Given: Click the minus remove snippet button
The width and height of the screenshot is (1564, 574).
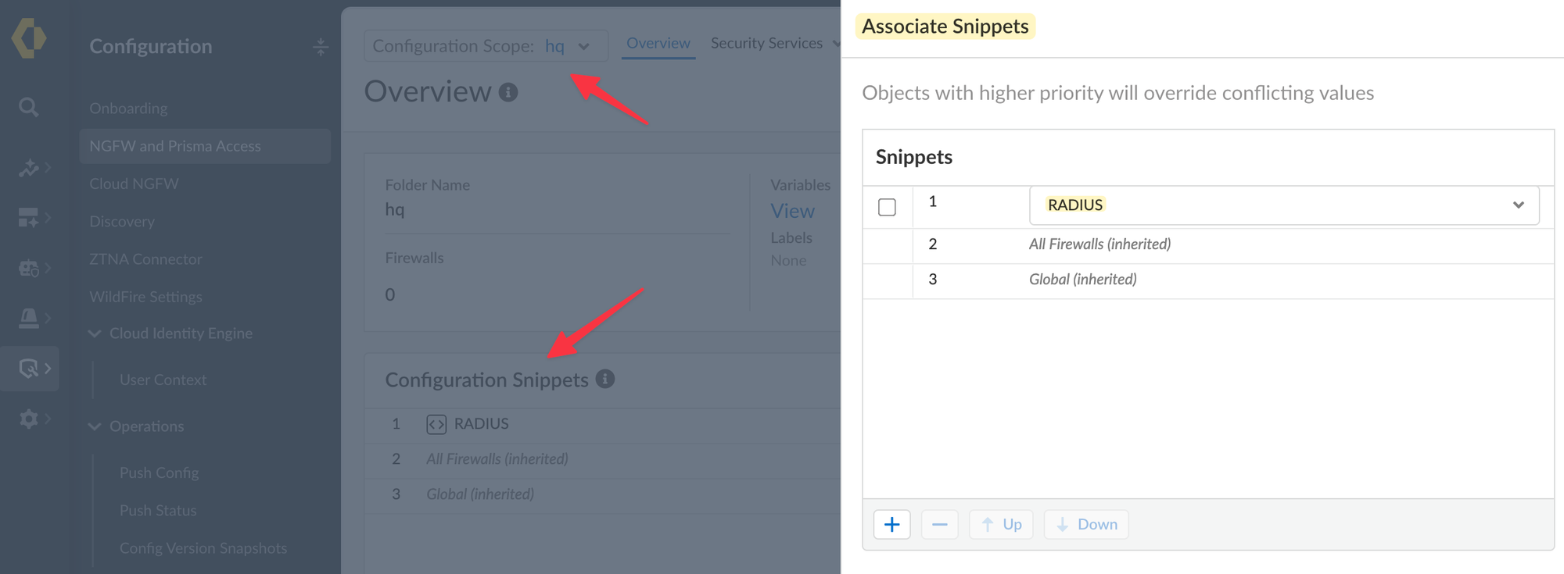Looking at the screenshot, I should click(x=939, y=524).
